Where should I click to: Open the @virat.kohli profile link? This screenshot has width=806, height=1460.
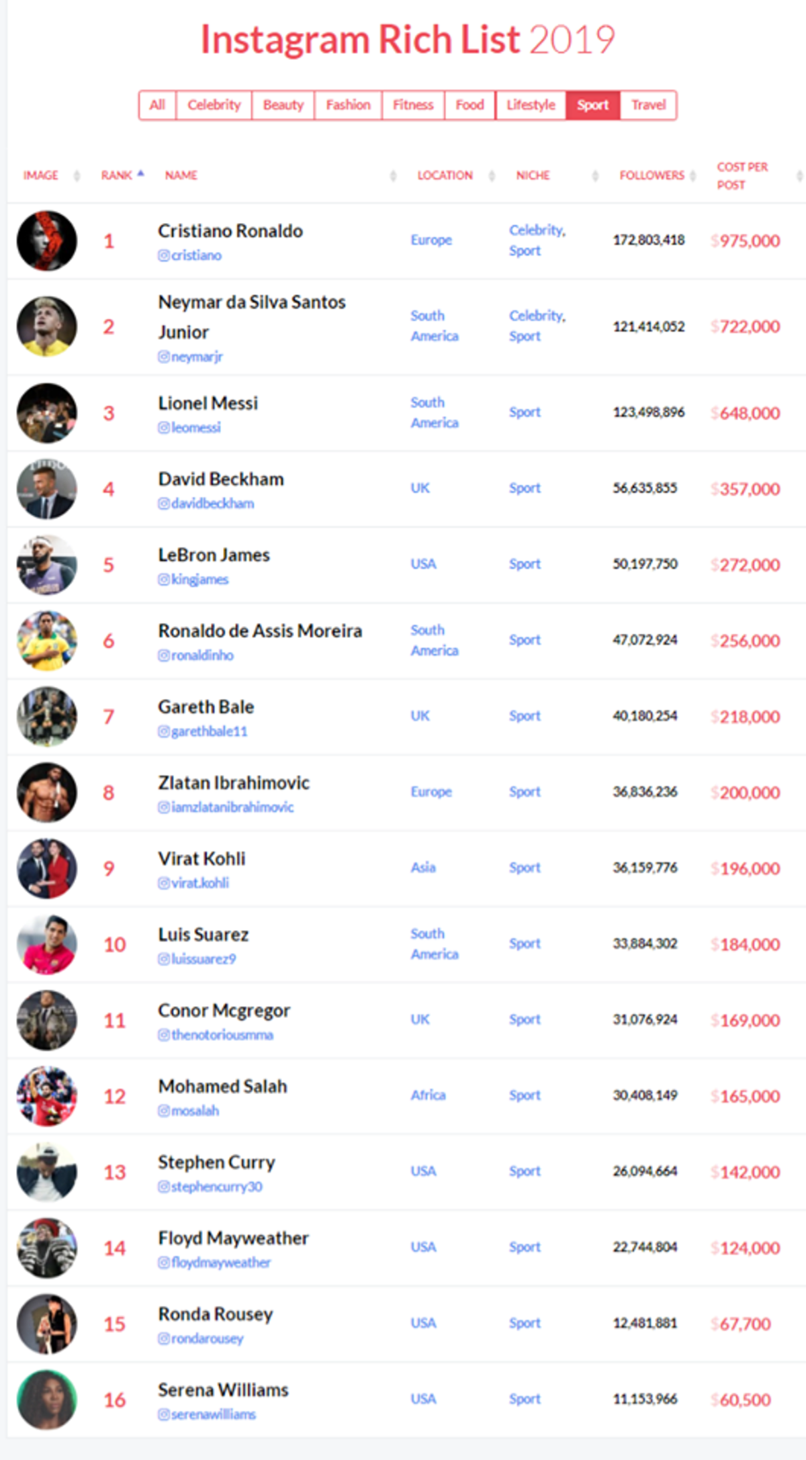pos(193,883)
